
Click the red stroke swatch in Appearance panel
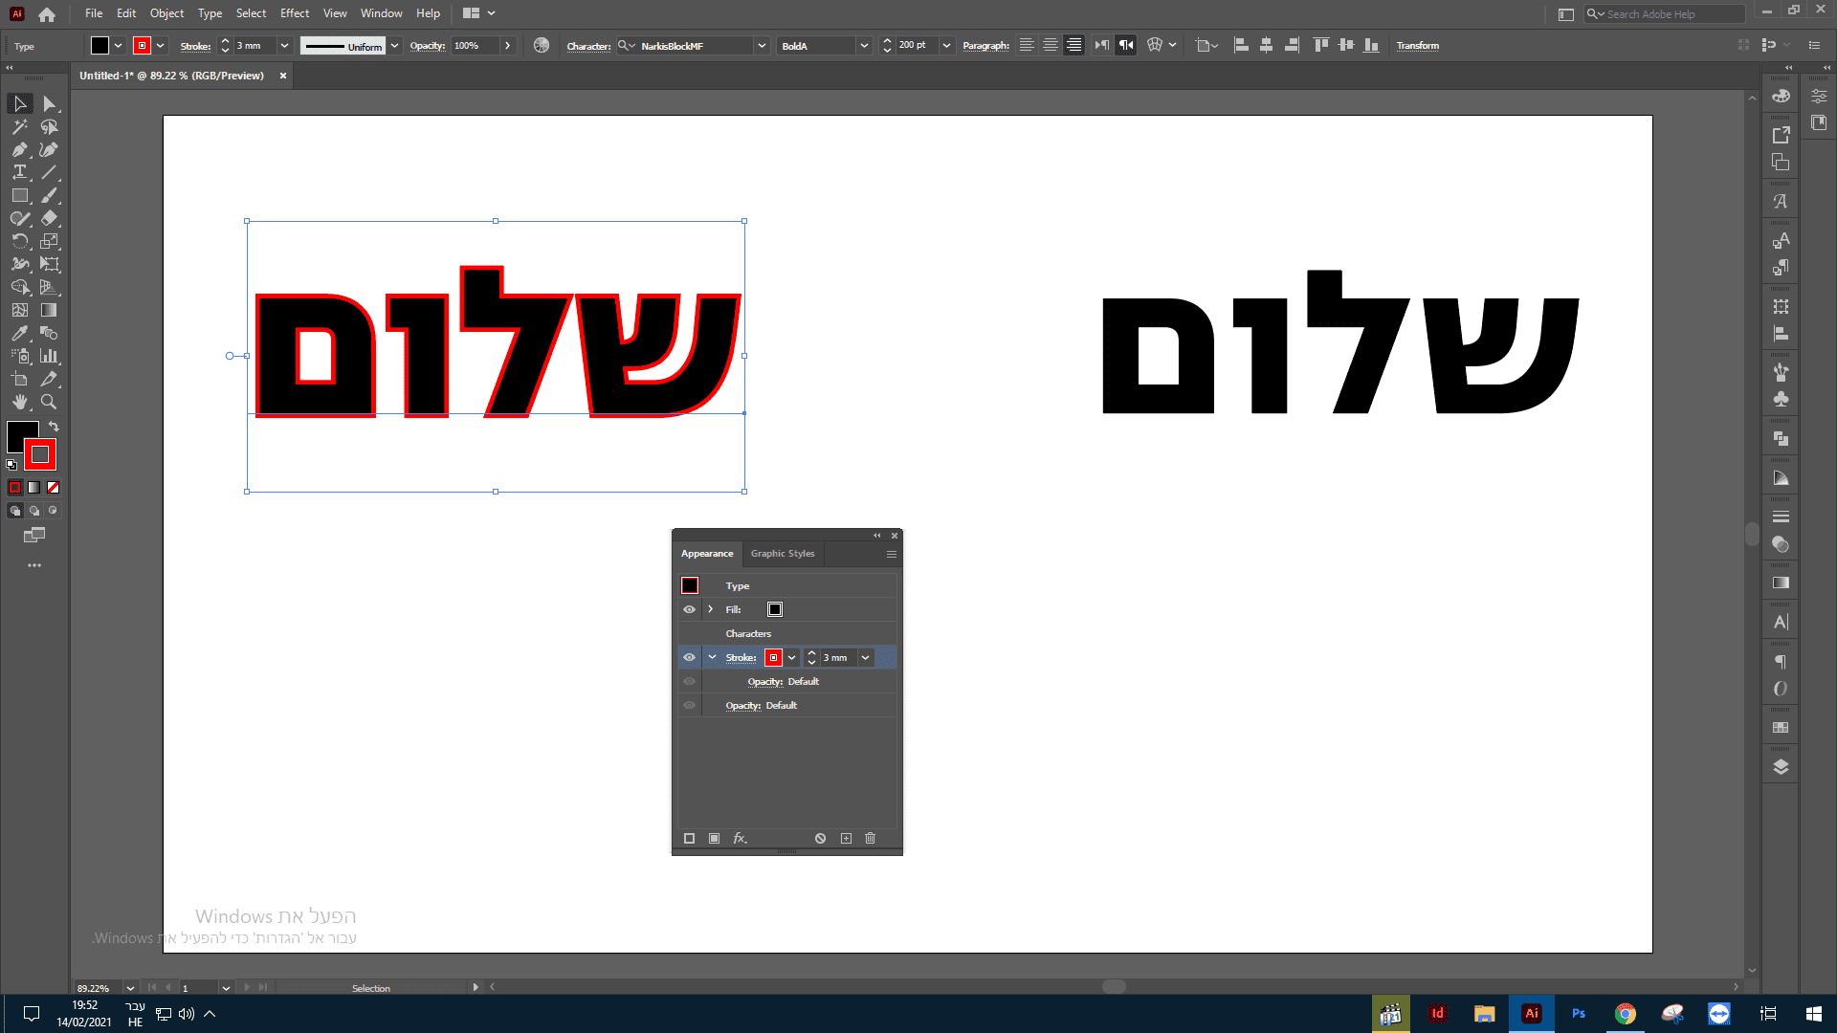click(774, 658)
